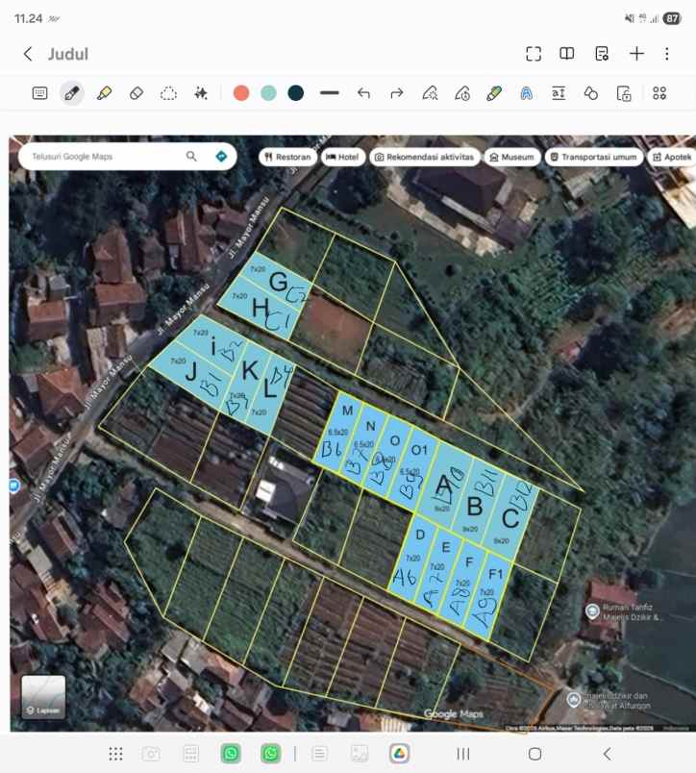Select the Transportasi umum chip
Screen dimensions: 696x773
click(594, 157)
